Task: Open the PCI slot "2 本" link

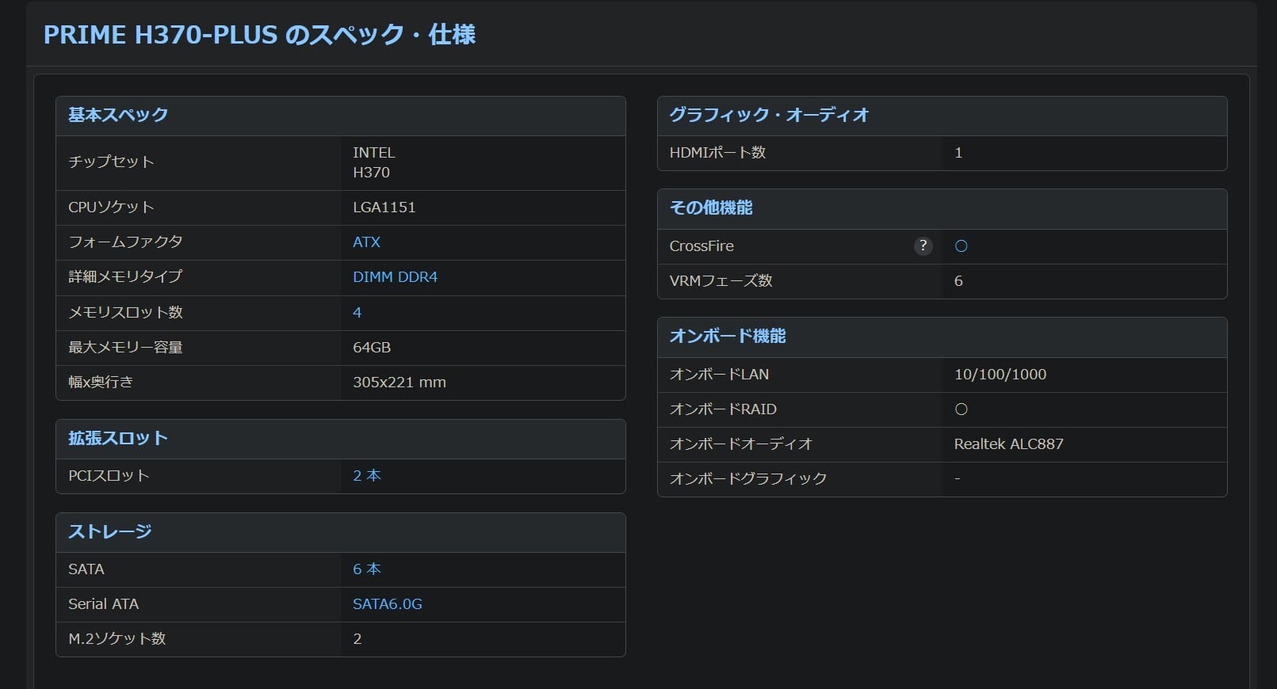Action: point(366,475)
